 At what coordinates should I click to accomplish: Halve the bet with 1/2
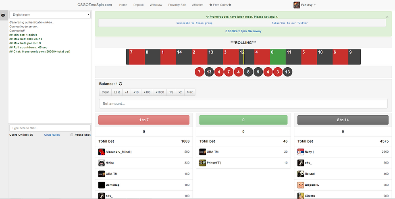pos(171,92)
